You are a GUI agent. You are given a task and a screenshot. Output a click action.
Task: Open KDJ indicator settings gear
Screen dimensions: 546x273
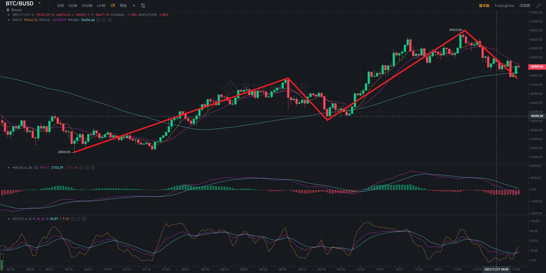point(78,219)
